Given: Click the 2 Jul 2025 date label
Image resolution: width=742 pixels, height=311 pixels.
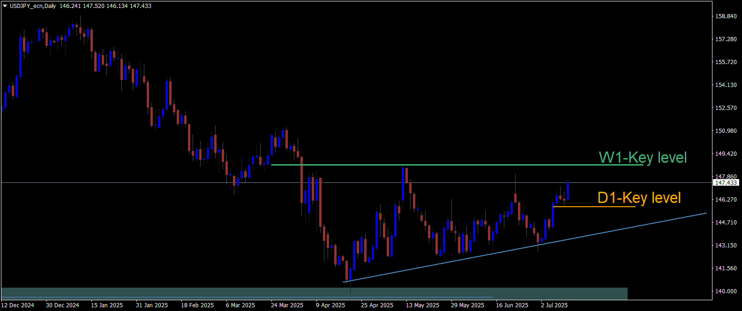Looking at the screenshot, I should tap(555, 305).
